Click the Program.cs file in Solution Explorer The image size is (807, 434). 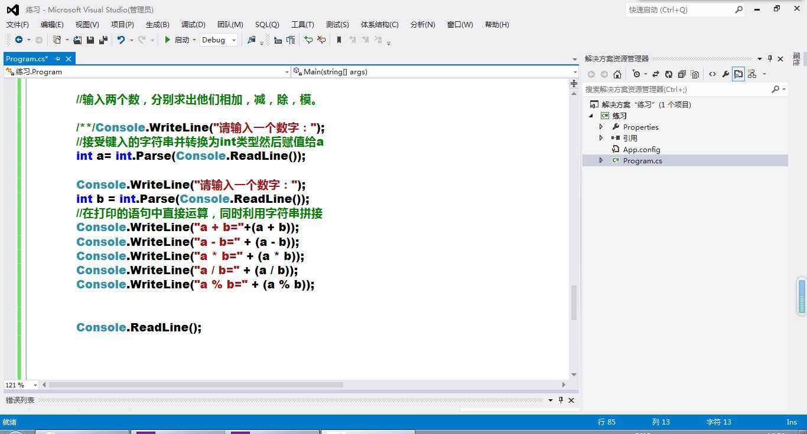pyautogui.click(x=642, y=160)
